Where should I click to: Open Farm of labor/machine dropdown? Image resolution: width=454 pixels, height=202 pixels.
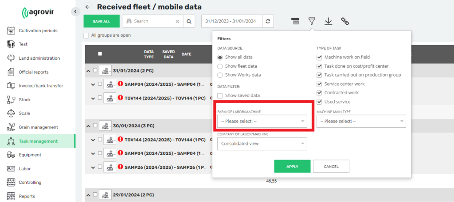click(x=262, y=121)
